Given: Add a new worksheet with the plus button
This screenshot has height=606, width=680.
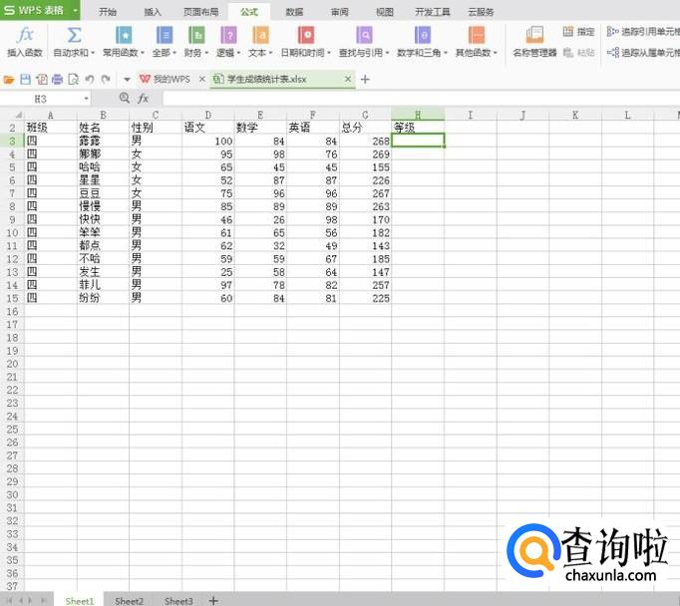Looking at the screenshot, I should tap(213, 600).
